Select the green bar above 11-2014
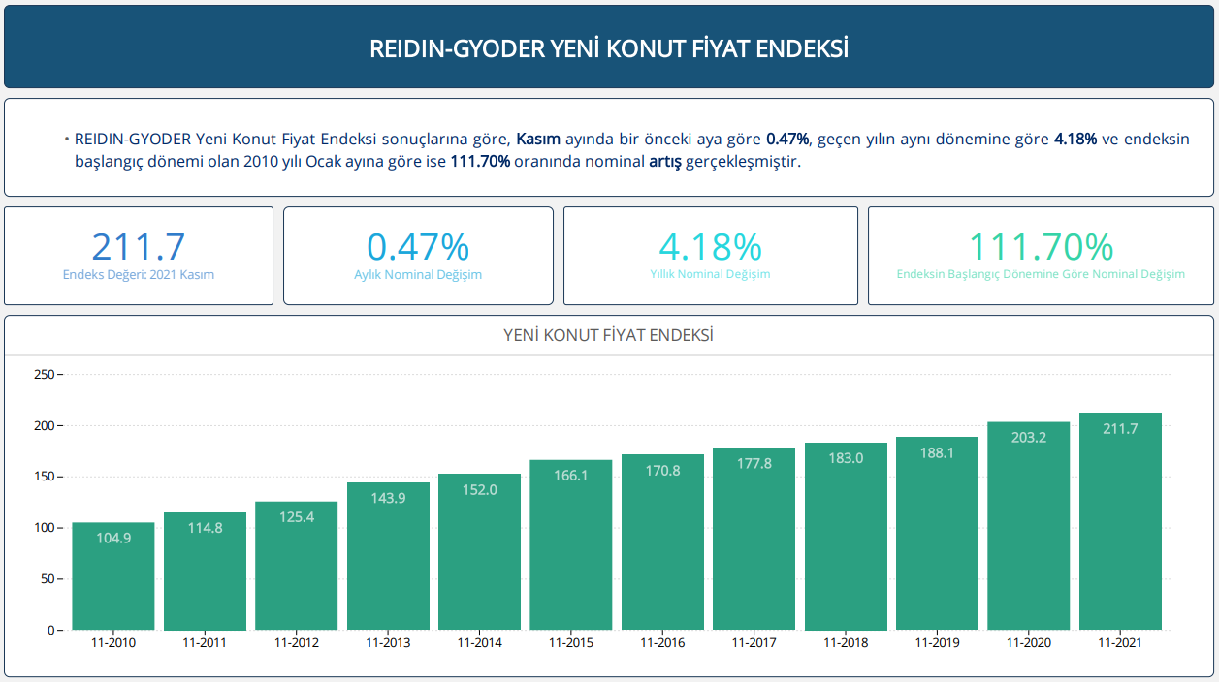1219x682 pixels. (480, 552)
